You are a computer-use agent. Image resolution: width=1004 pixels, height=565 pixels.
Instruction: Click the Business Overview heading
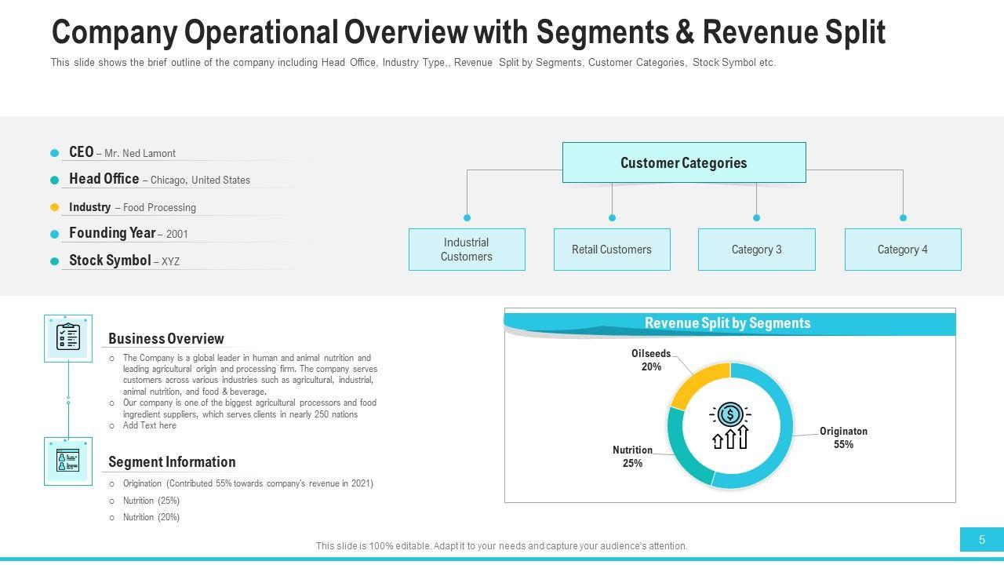(166, 339)
